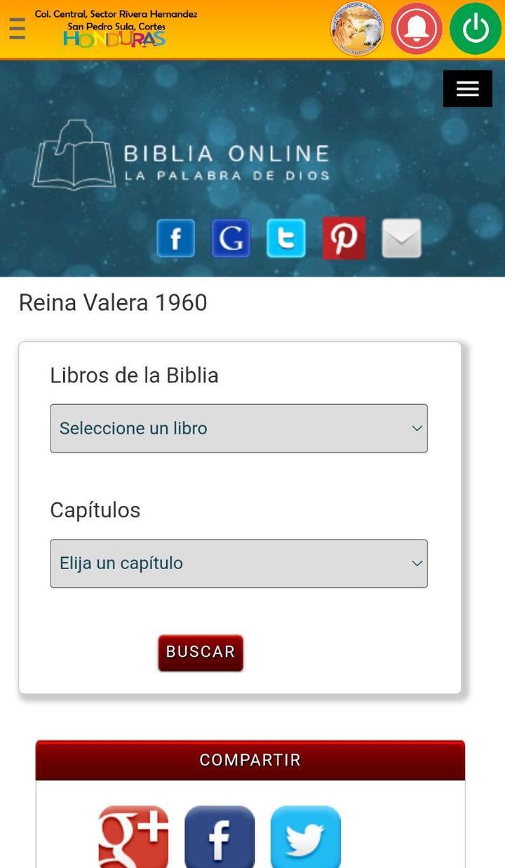Open the yellow top-bar hamburger menu
This screenshot has width=505, height=868.
16,29
